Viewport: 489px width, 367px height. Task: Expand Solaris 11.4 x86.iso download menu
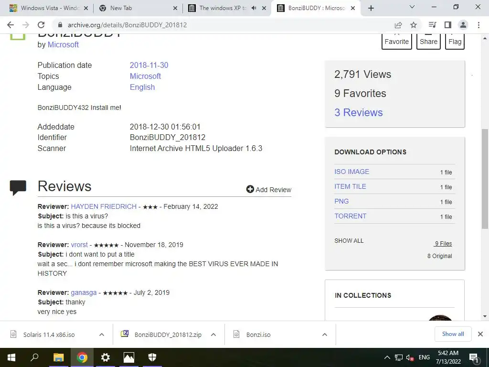pos(102,335)
